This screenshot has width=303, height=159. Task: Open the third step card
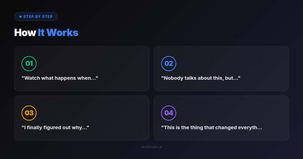[82, 118]
